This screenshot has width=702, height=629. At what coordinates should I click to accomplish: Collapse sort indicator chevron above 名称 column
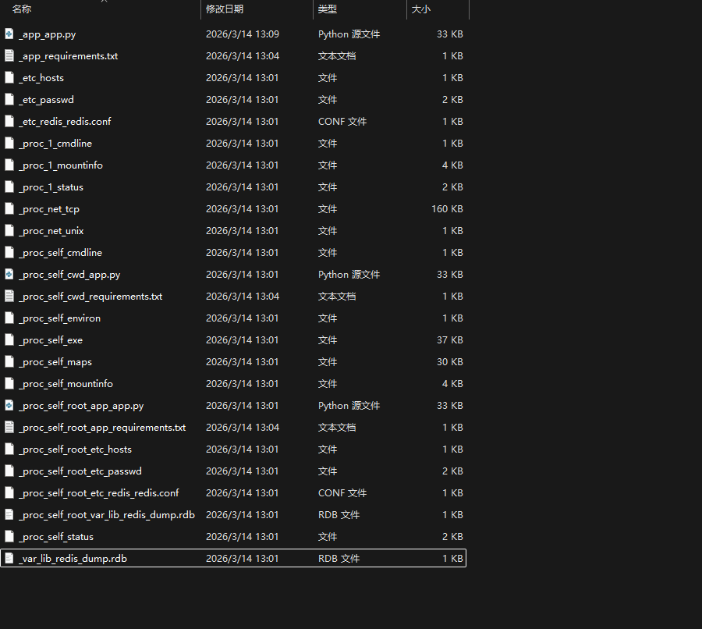click(104, 2)
